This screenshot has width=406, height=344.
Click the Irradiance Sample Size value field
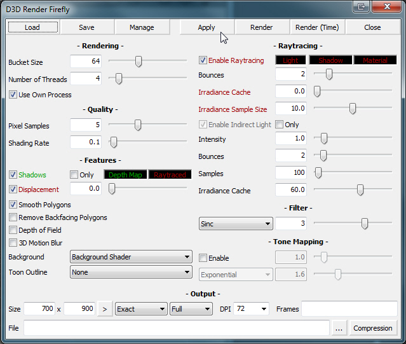(291, 109)
